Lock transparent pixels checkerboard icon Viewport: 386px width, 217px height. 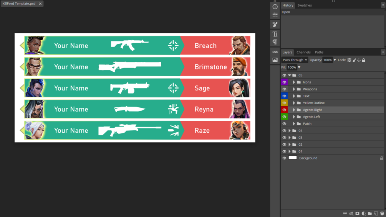coord(349,60)
